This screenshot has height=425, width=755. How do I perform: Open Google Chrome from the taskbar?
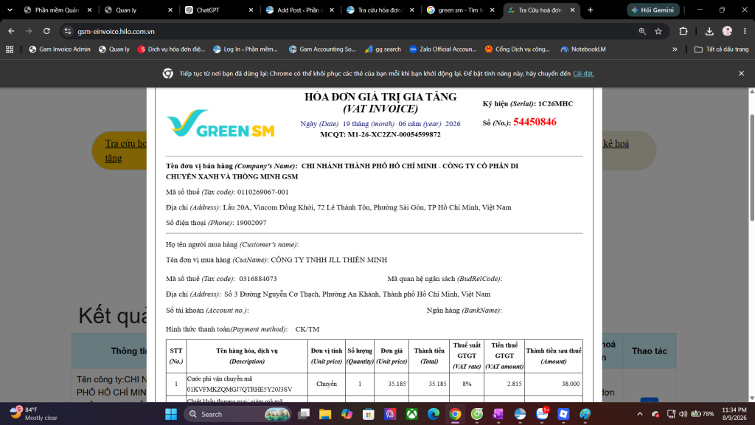tap(455, 414)
